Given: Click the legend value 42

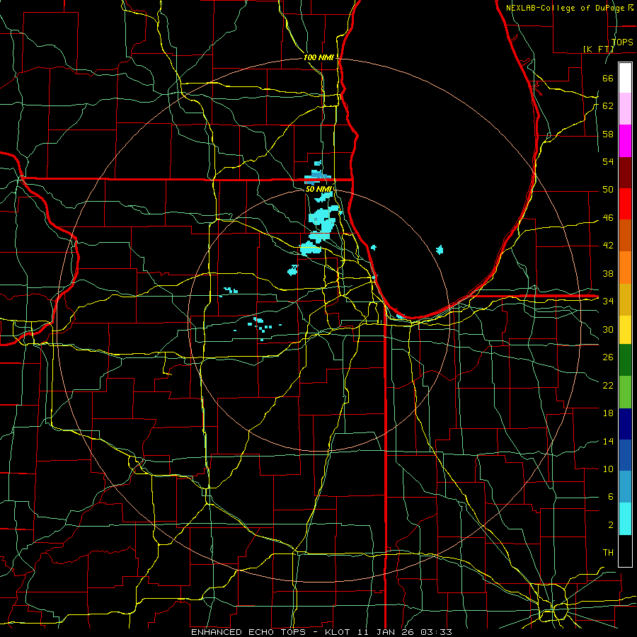Looking at the screenshot, I should click(608, 246).
